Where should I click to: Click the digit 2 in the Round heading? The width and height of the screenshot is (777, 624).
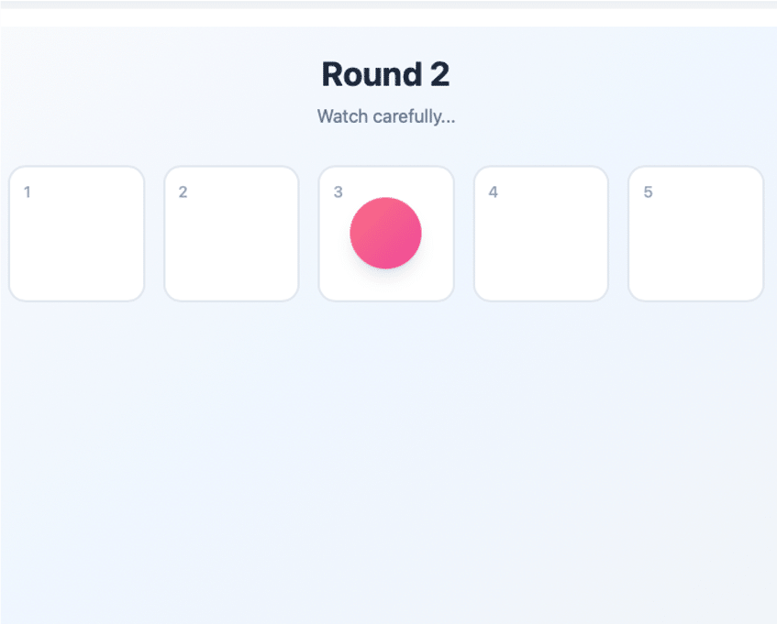tap(439, 74)
